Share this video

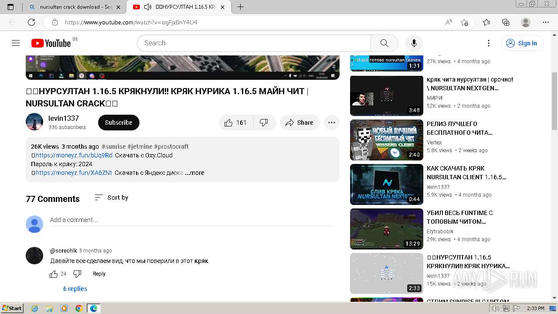(x=299, y=123)
